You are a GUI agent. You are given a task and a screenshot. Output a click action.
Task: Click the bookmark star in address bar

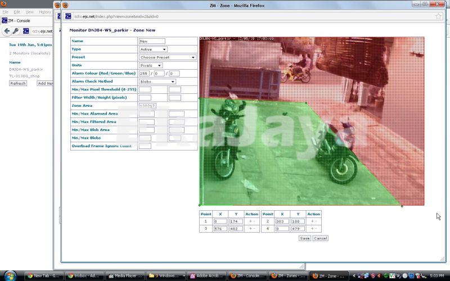tap(438, 16)
